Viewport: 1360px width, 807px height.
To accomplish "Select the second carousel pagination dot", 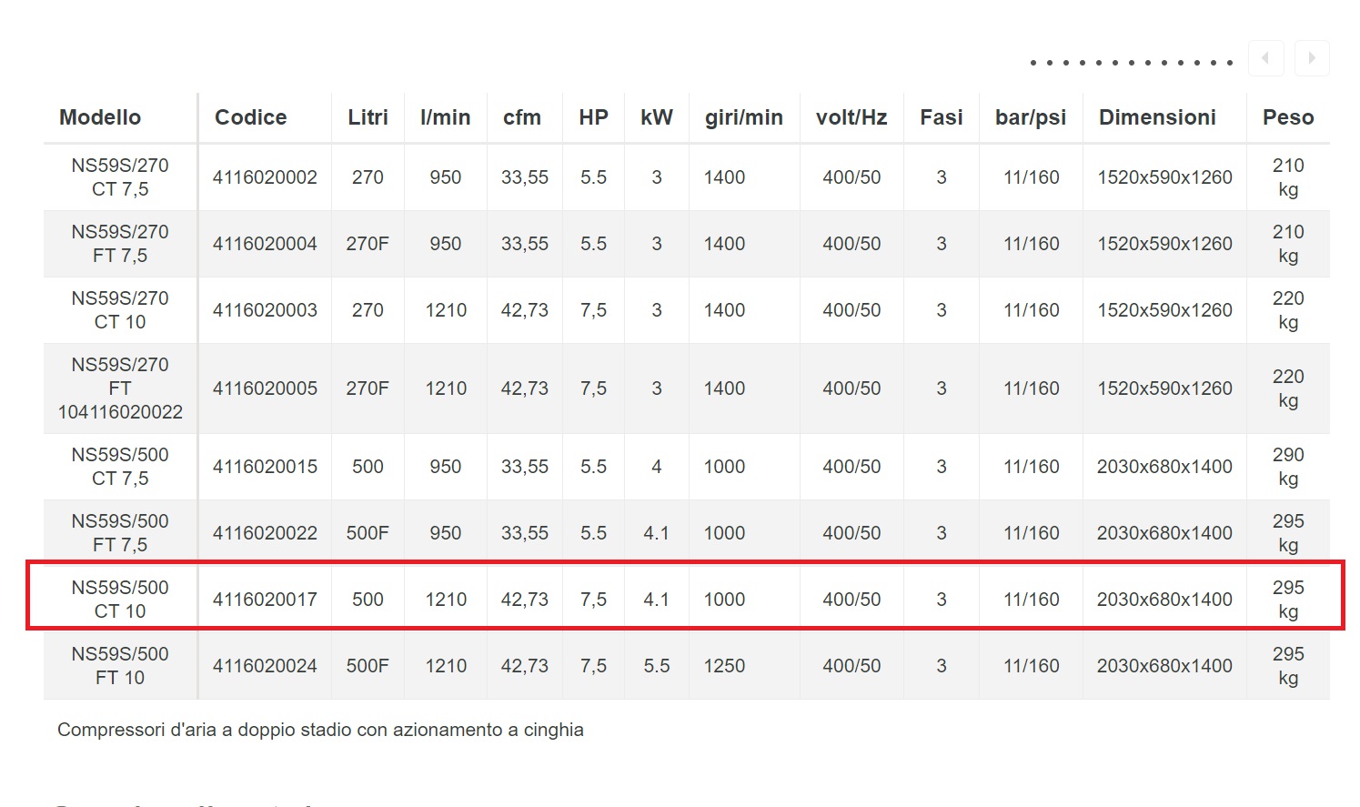I will click(1050, 63).
